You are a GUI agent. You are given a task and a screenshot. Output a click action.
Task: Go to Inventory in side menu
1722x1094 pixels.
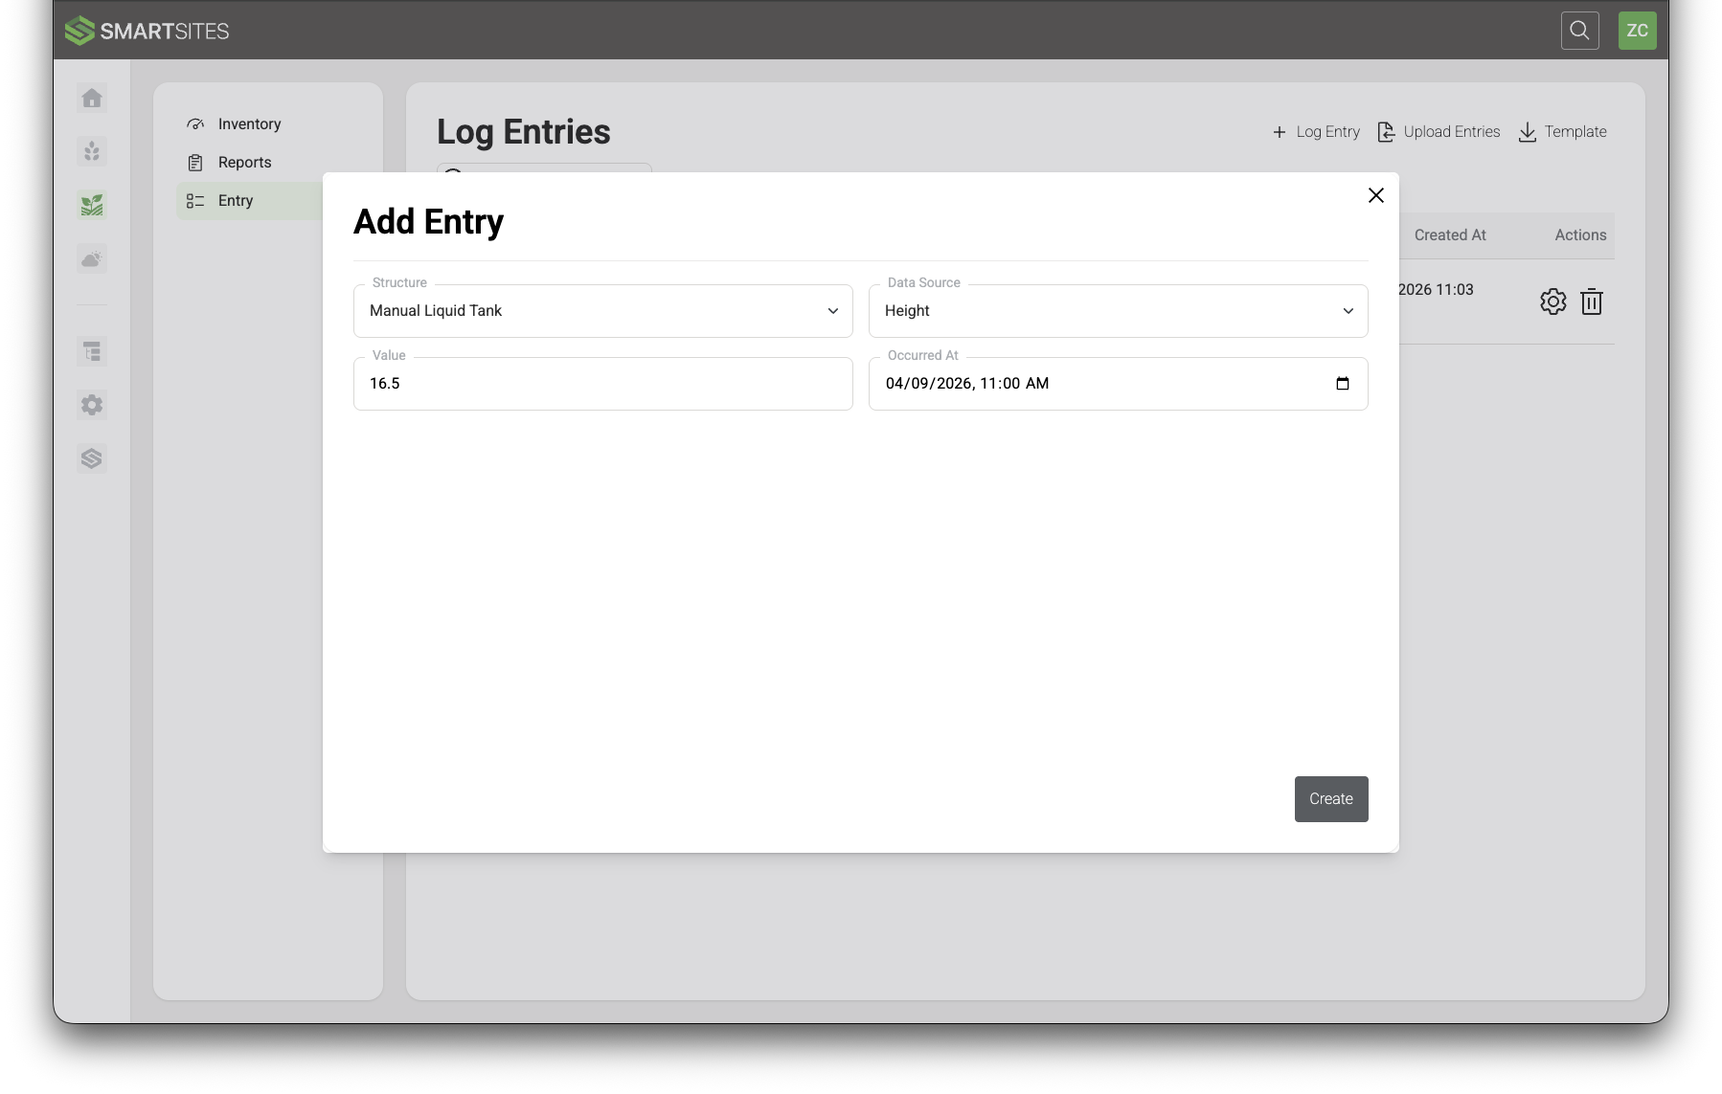coord(249,124)
